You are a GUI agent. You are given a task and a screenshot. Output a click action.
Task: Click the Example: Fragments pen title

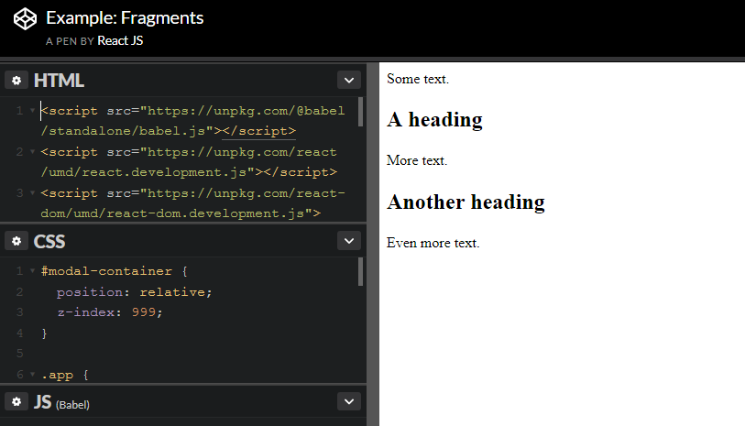[x=125, y=17]
